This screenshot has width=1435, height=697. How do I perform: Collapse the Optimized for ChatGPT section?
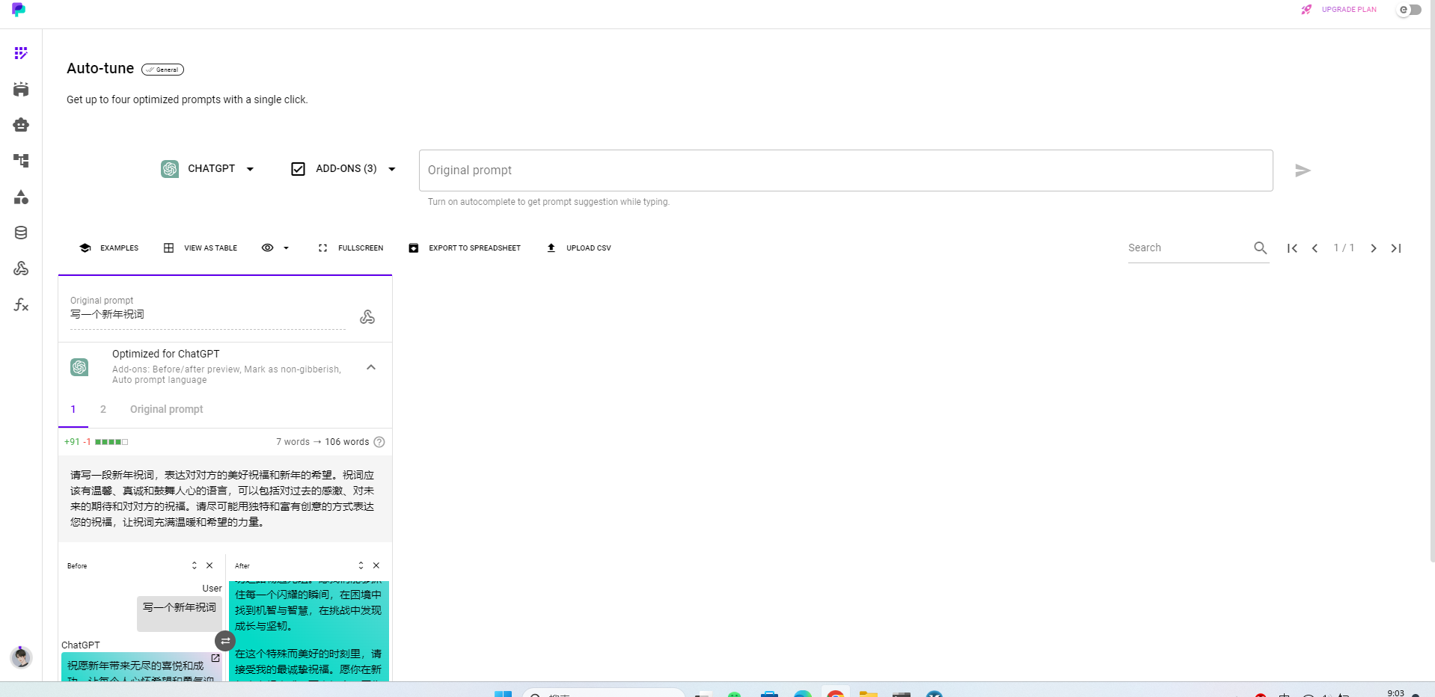371,367
